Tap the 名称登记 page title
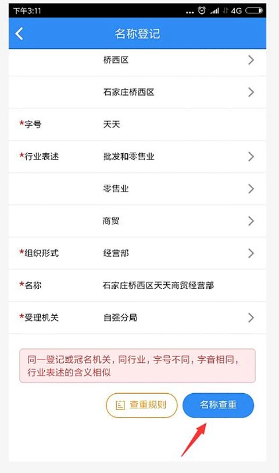The image size is (279, 473). [137, 33]
